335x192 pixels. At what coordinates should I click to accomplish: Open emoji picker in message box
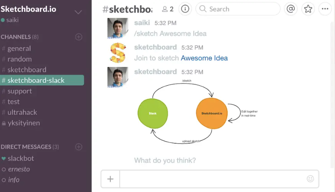[x=310, y=179]
